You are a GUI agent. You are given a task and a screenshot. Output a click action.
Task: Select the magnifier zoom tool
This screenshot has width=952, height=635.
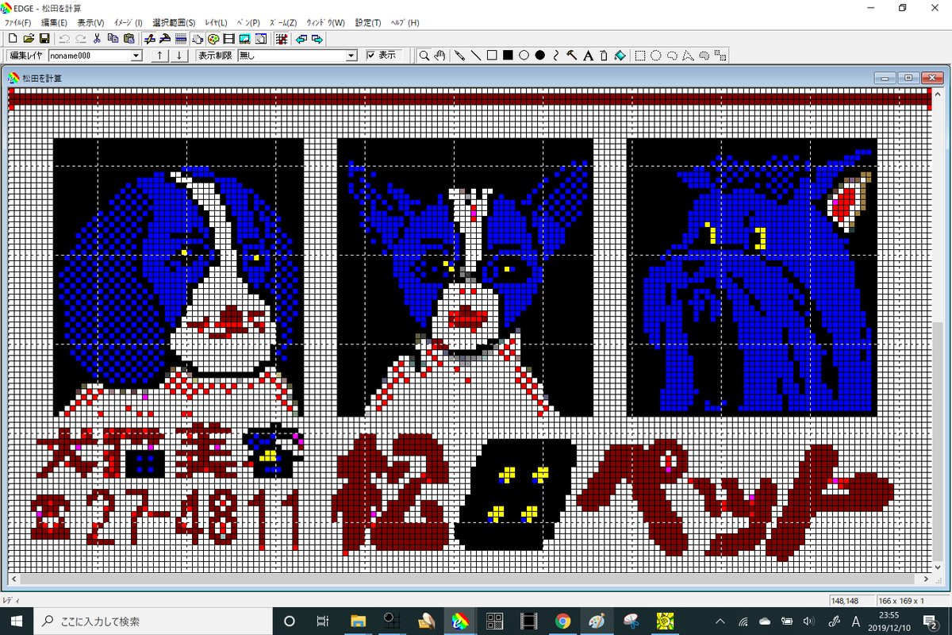424,56
